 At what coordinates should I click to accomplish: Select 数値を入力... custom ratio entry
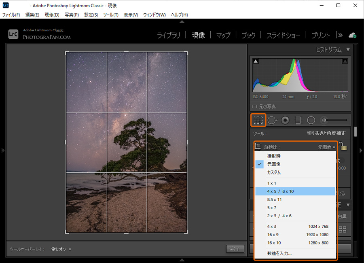click(x=295, y=253)
